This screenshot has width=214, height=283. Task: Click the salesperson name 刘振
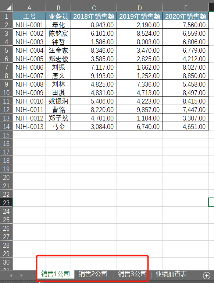[58, 67]
